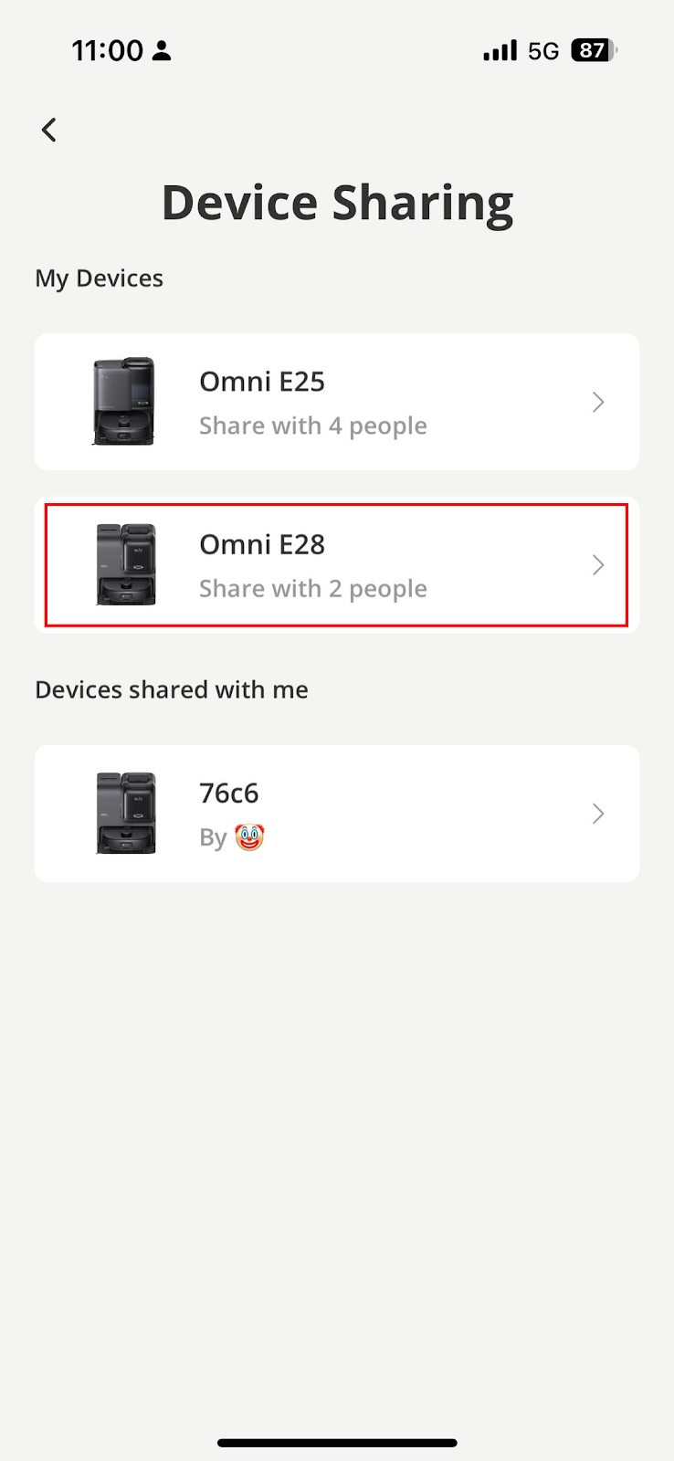Click the battery level icon showing 87
The image size is (674, 1461).
pos(593,50)
